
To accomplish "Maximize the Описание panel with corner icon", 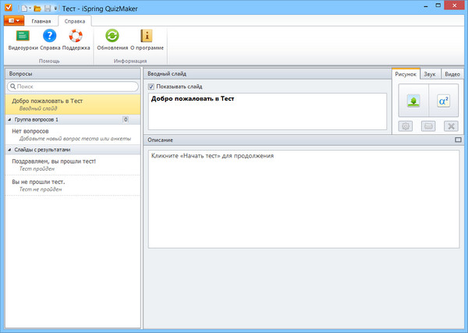I will click(458, 140).
